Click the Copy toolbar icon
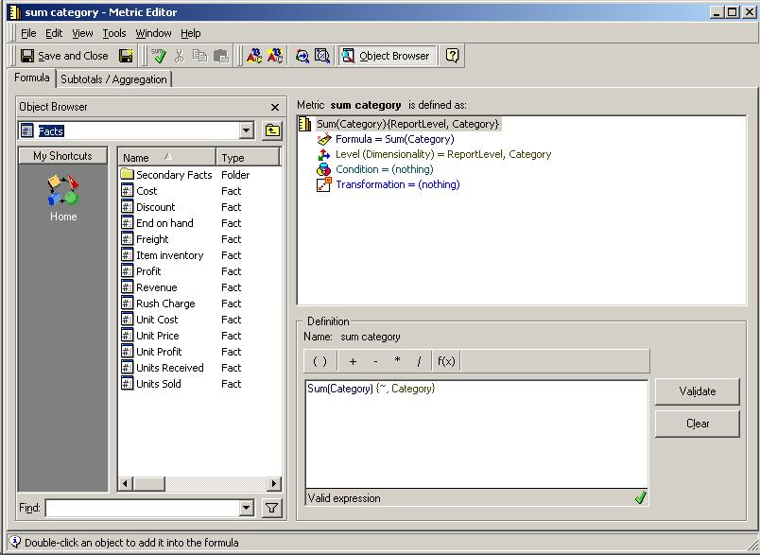This screenshot has width=760, height=555. point(201,55)
